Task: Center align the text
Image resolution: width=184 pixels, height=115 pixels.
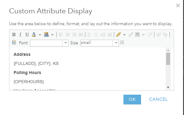Action: coord(67,35)
